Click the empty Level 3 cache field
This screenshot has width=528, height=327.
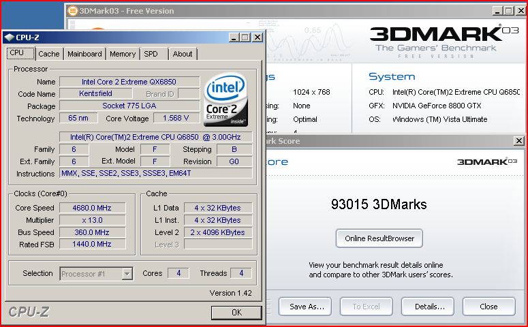point(218,244)
